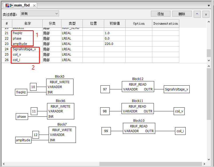Image resolution: width=214 pixels, height=167 pixels.
Task: Click diagram horizontal scrollbar right arrow
Action: (204, 164)
